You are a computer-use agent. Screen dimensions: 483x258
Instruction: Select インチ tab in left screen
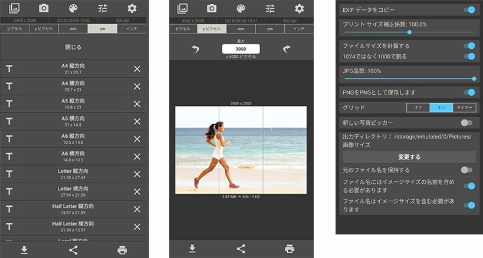click(x=132, y=29)
